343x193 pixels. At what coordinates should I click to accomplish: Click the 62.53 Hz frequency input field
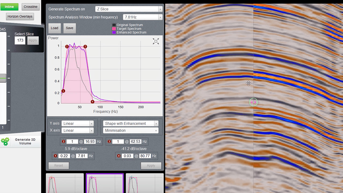pyautogui.click(x=135, y=142)
